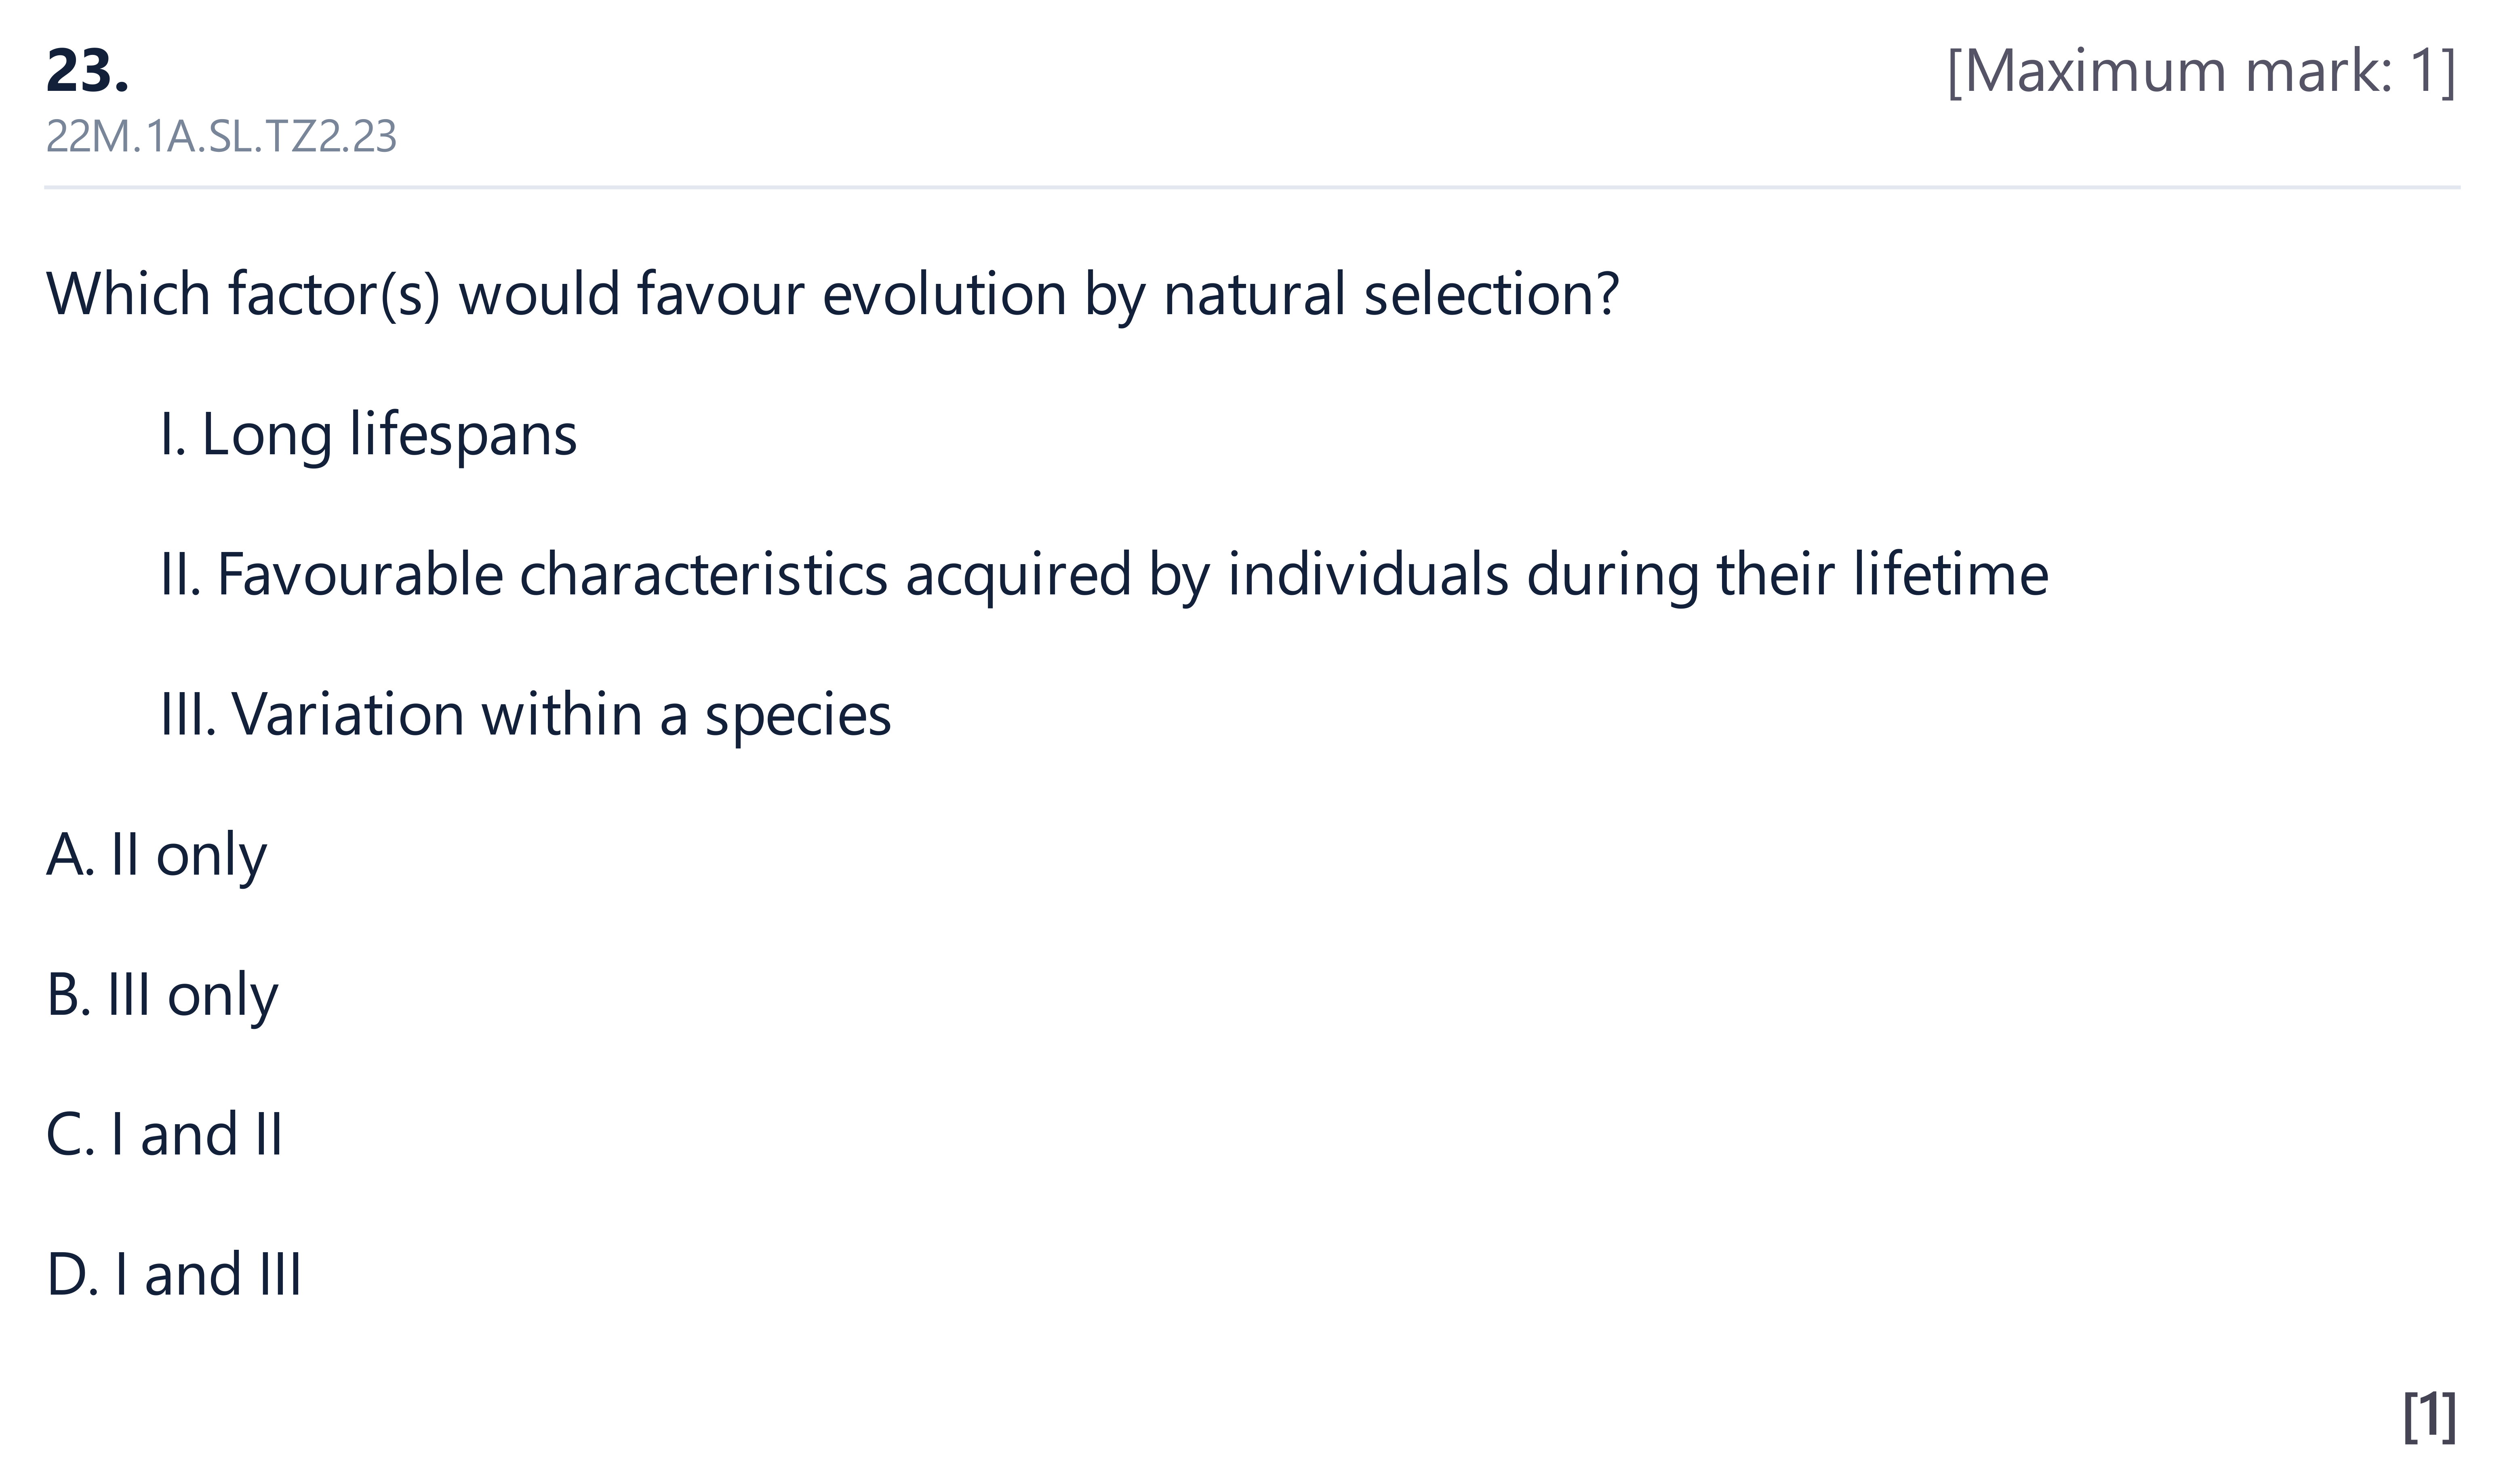Choose answer D. I and III

[x=173, y=1275]
